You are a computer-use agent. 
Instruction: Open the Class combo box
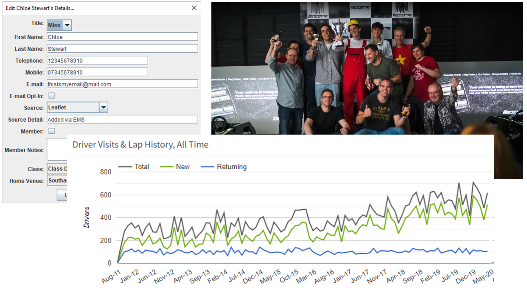[57, 169]
